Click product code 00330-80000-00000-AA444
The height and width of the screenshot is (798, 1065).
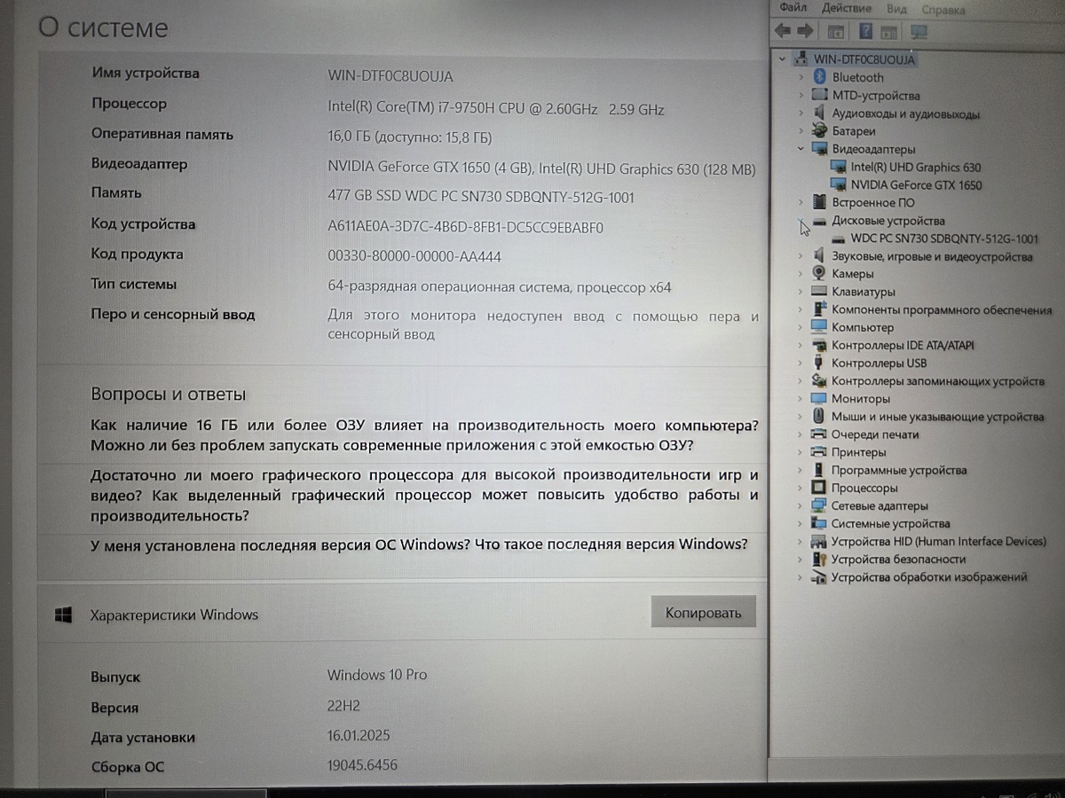tap(414, 256)
